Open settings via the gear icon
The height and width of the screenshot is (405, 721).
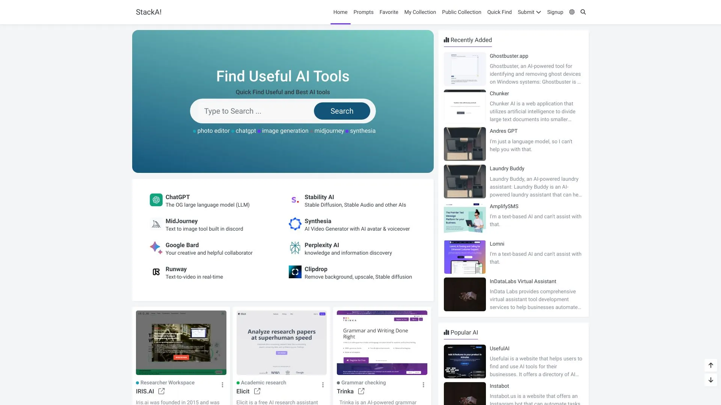click(x=572, y=12)
